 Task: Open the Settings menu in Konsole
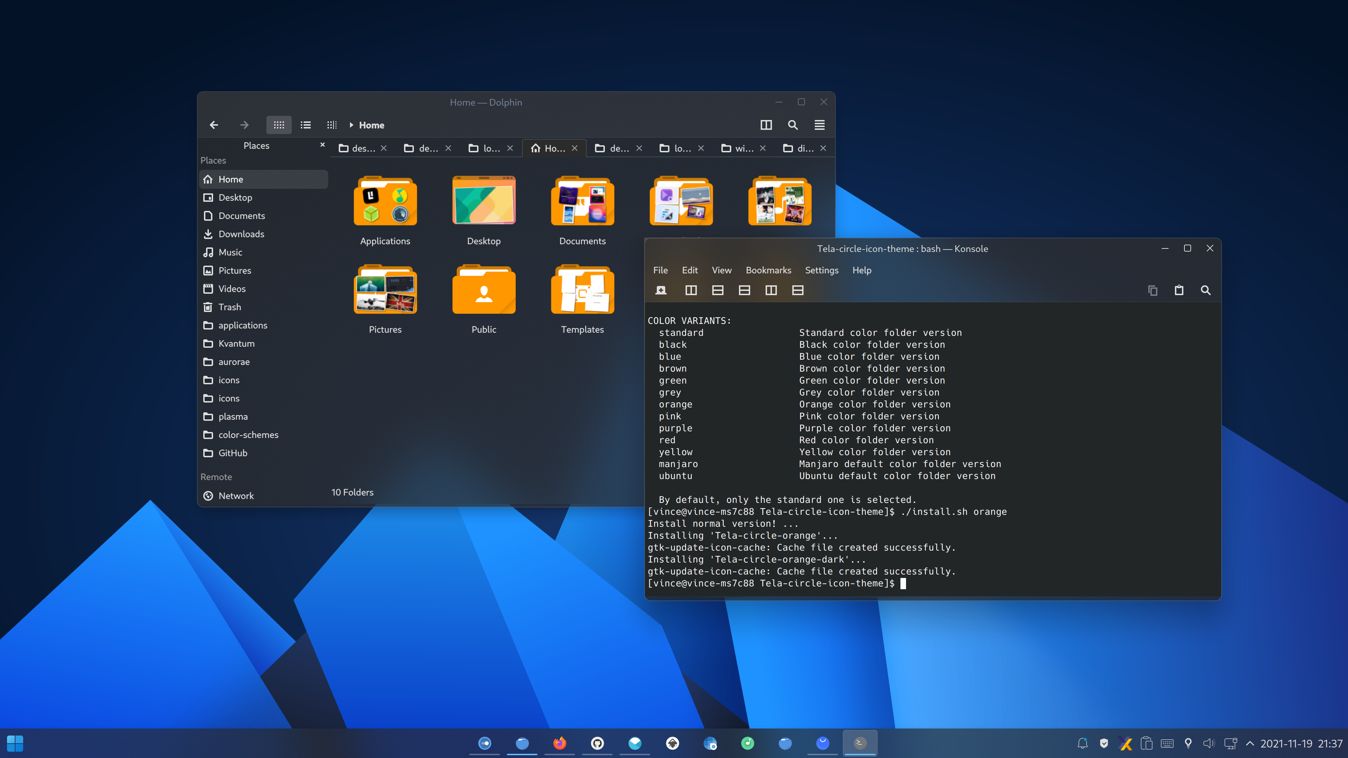click(821, 270)
